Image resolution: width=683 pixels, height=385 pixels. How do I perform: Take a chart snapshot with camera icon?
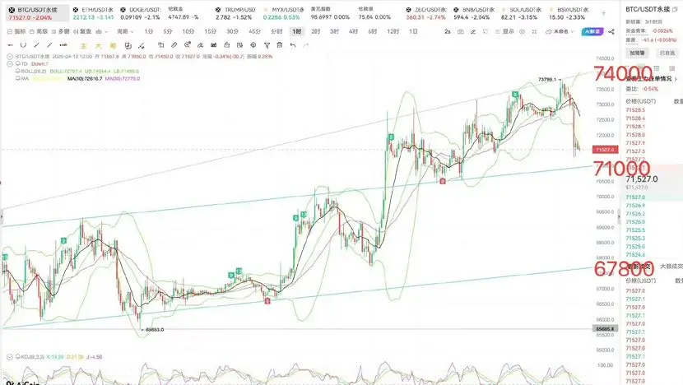[461, 32]
